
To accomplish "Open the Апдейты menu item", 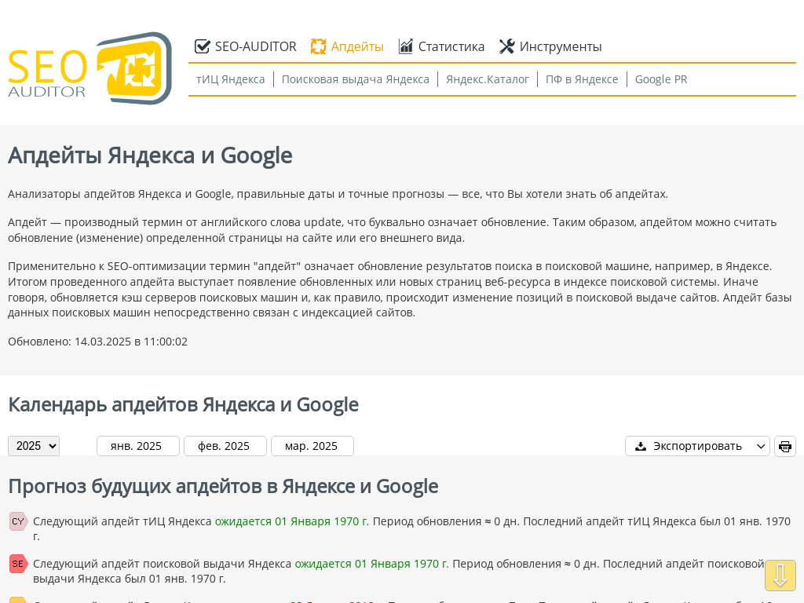I will pyautogui.click(x=347, y=46).
